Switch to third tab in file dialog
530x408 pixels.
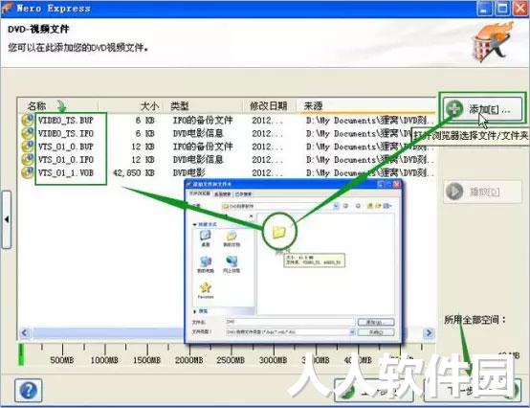click(x=243, y=193)
